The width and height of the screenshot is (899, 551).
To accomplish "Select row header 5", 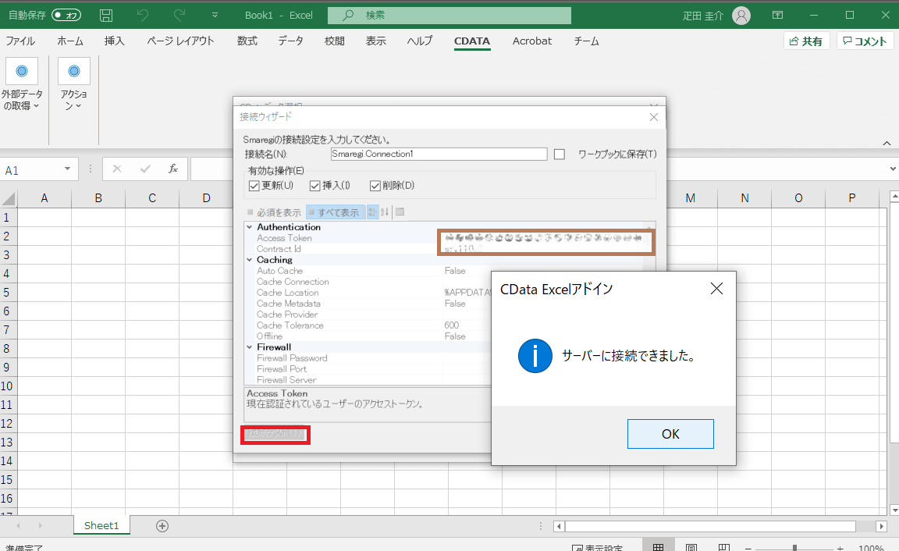I will (7, 293).
